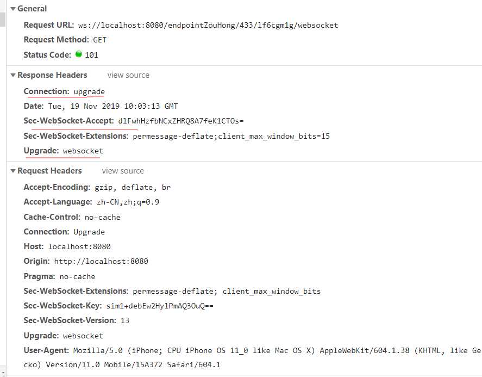482x377 pixels.
Task: Click the Response Headers heading
Action: tap(52, 75)
